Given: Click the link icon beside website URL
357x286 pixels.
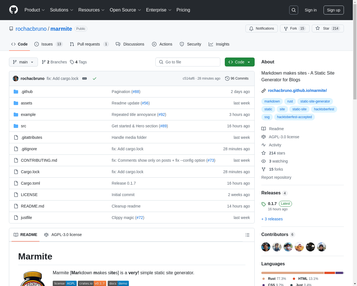Looking at the screenshot, I should (264, 91).
